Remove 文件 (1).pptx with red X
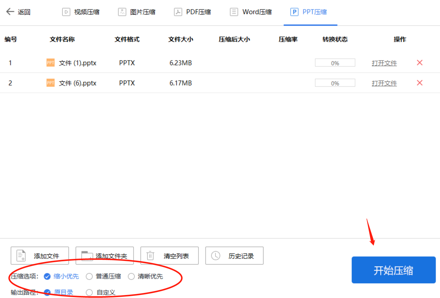This screenshot has height=298, width=440. 420,63
